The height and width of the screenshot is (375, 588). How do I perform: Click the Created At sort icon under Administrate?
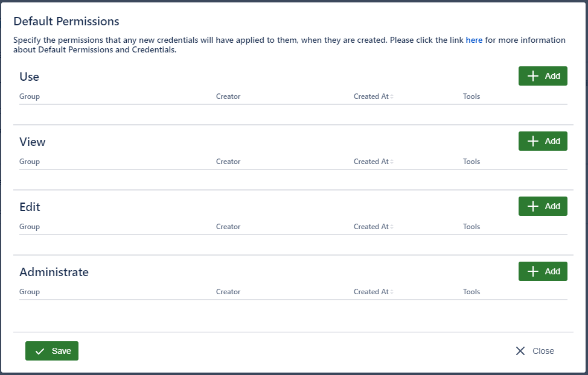coord(392,292)
